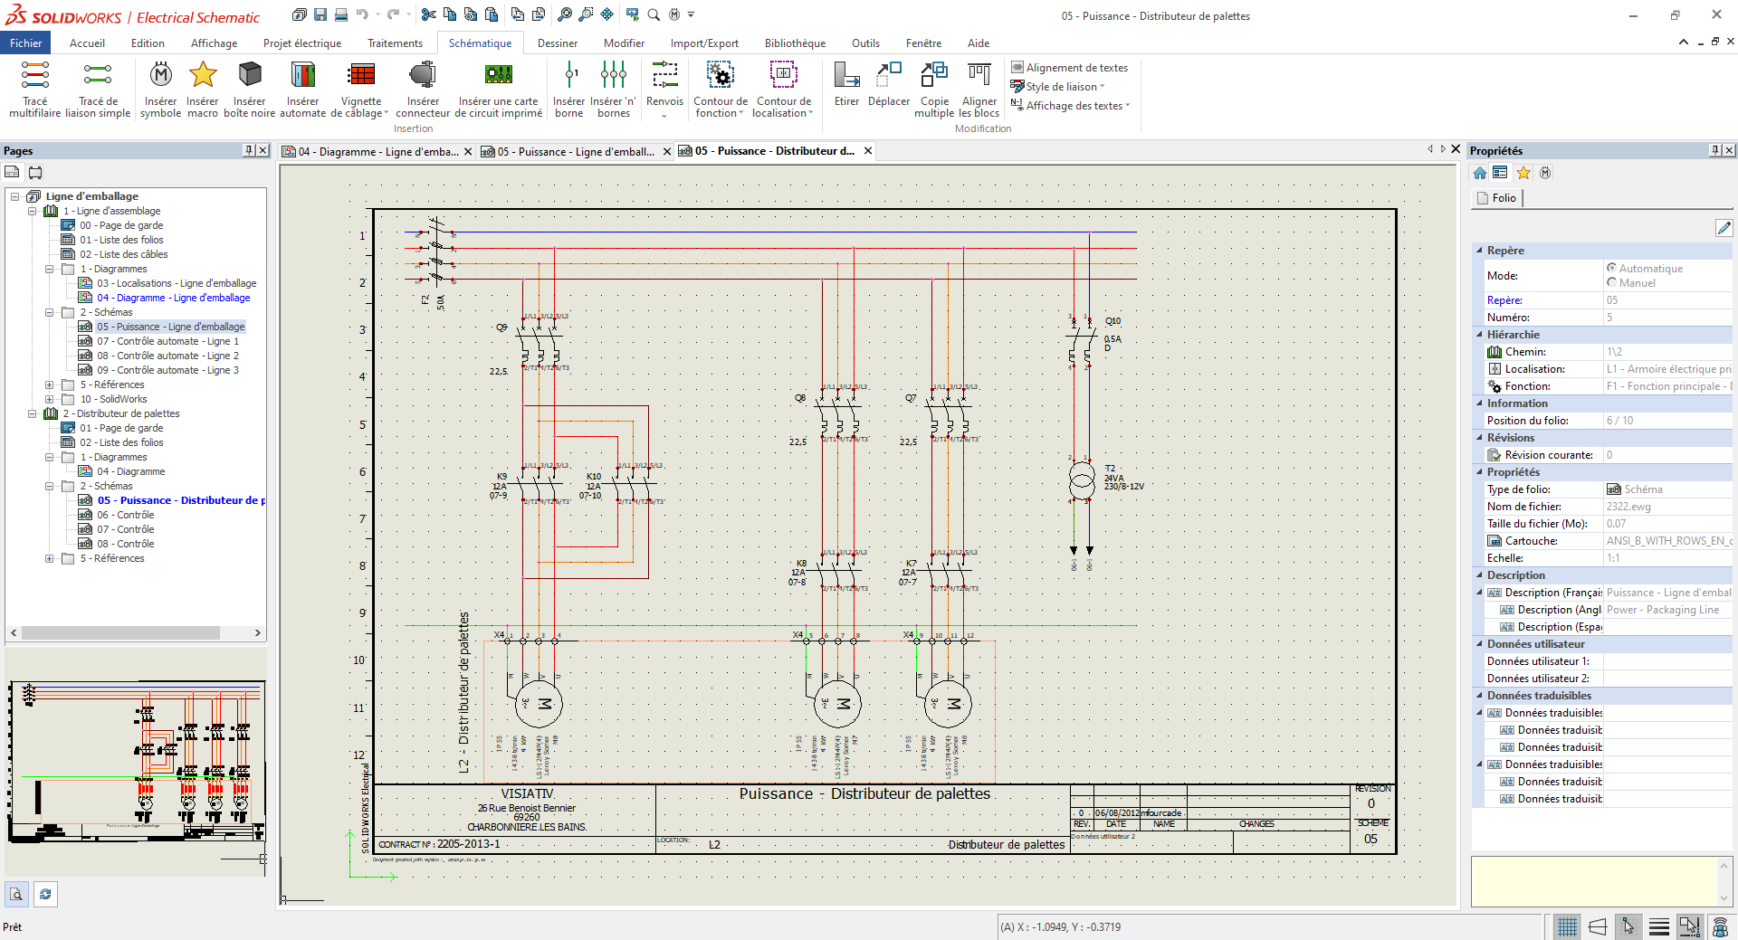Click Insérer automate PLC icon

coord(303,74)
